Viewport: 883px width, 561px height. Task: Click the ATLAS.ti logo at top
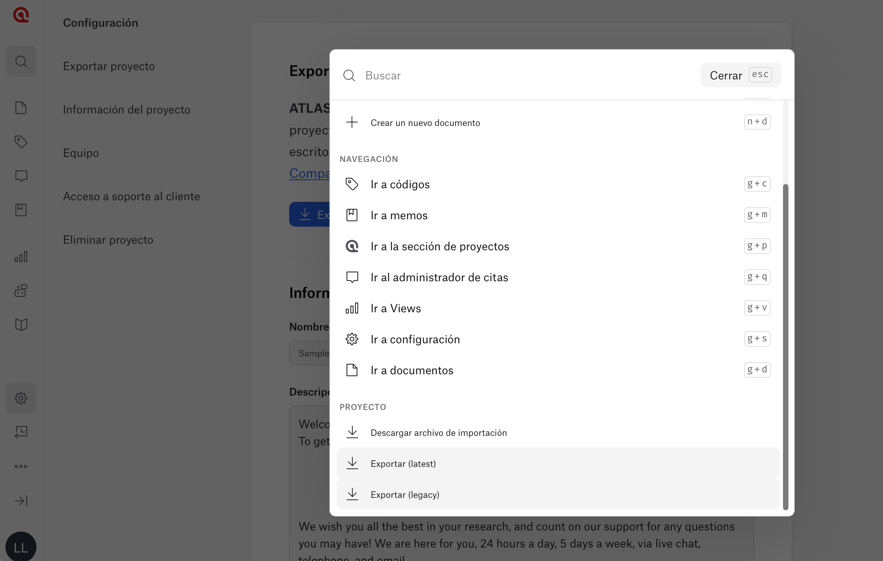tap(21, 15)
